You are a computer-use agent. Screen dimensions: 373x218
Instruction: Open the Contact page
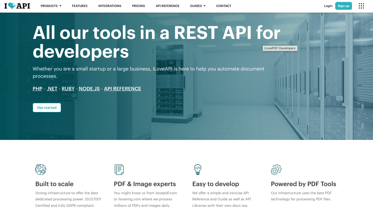(224, 6)
